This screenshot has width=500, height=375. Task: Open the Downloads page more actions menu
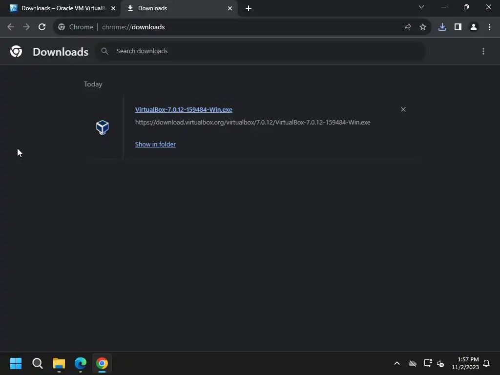pos(483,51)
